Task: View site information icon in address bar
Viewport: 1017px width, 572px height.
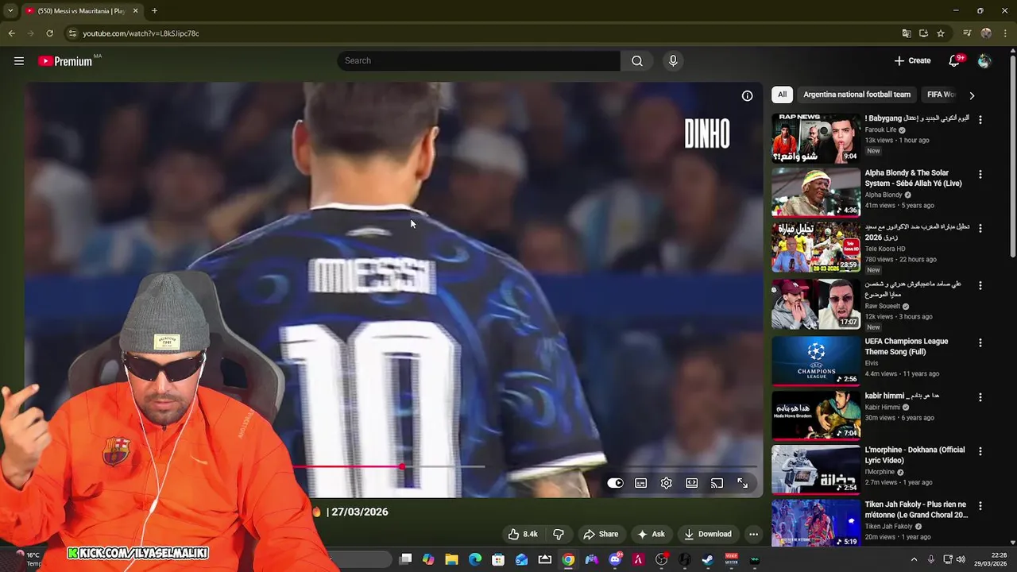Action: [72, 33]
